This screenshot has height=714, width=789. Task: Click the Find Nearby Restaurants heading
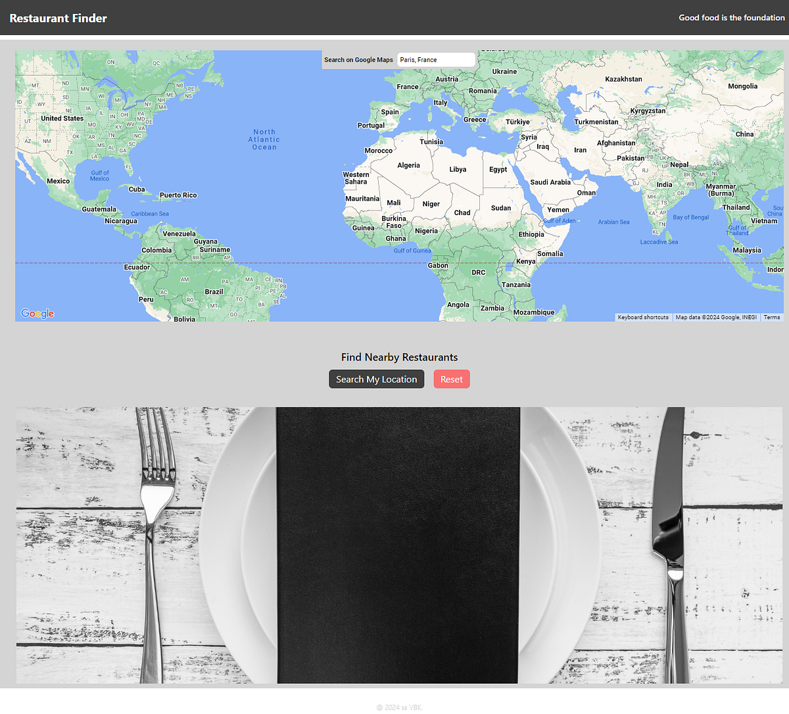[x=399, y=357]
